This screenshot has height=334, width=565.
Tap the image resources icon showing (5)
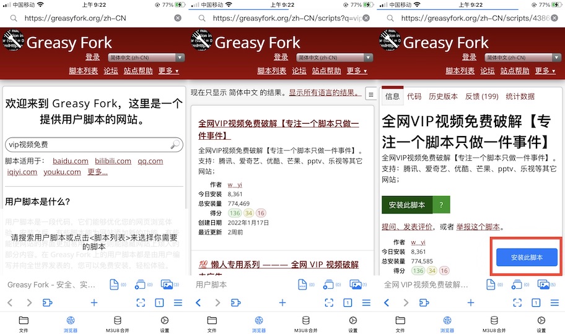tap(546, 285)
